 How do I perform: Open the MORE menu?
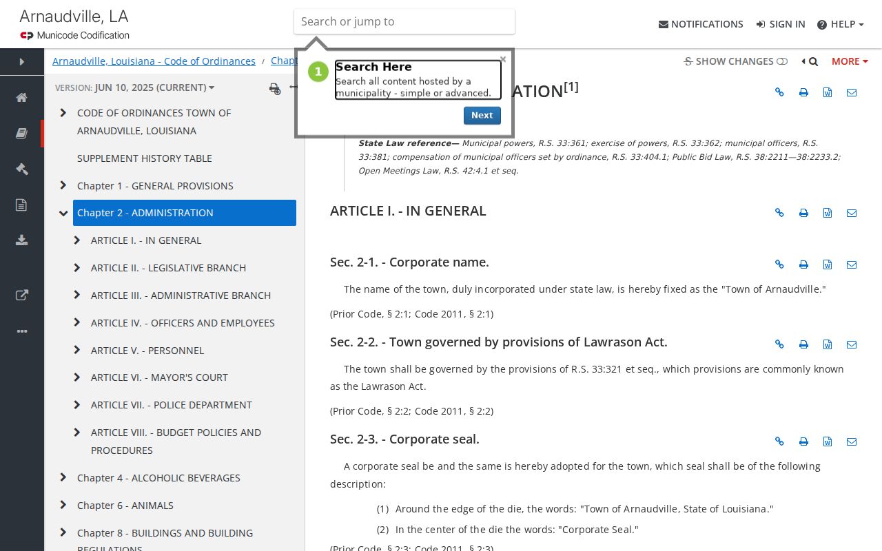[850, 61]
